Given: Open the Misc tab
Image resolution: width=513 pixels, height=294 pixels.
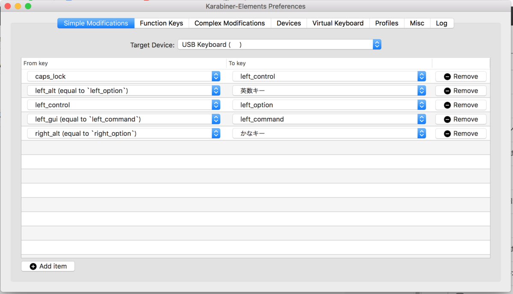Looking at the screenshot, I should [417, 23].
